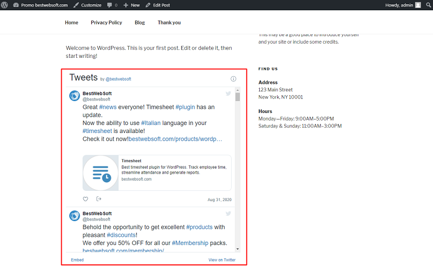Screen dimensions: 433x266
Task: Open the Customize link in admin bar
Action: click(x=87, y=5)
